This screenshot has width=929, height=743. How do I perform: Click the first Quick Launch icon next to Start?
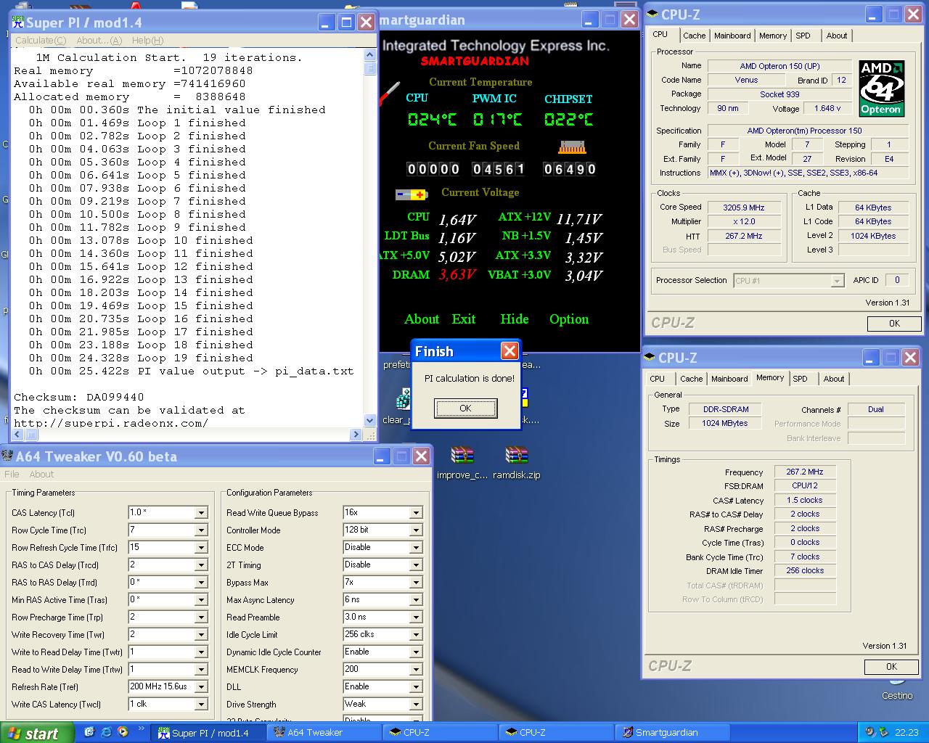tap(89, 732)
